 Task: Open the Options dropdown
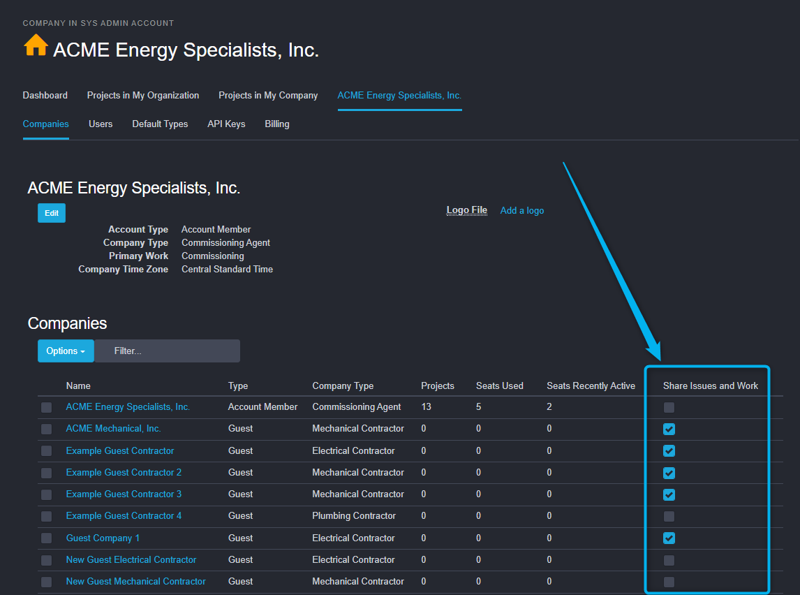[66, 351]
